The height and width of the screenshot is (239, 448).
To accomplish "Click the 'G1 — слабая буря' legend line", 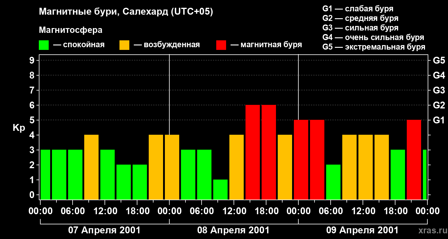I will click(x=358, y=9).
